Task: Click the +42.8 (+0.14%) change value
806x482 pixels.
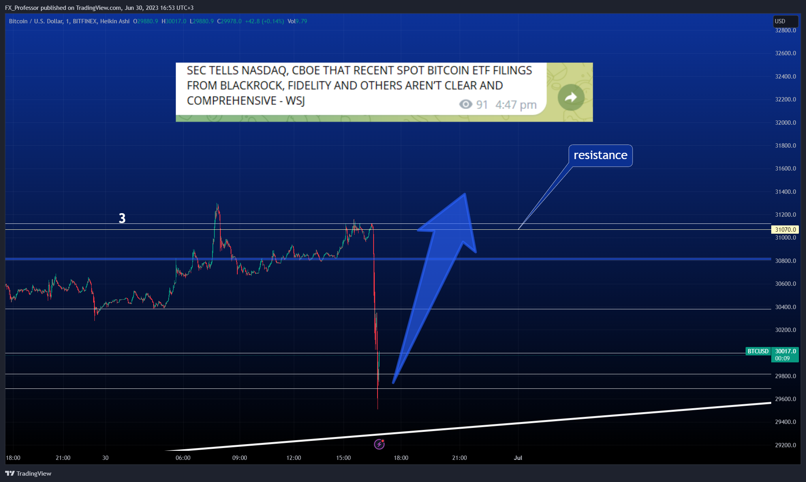Action: (x=264, y=21)
